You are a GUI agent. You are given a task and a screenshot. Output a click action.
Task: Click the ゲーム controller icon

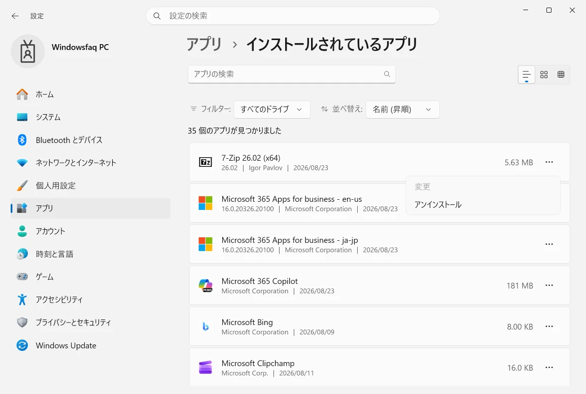(x=22, y=277)
